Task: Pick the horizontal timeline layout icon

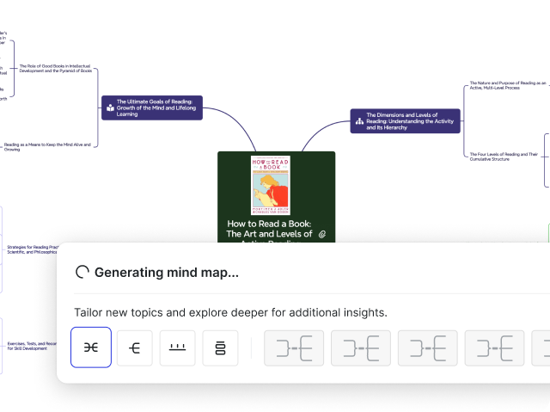Action: click(178, 347)
